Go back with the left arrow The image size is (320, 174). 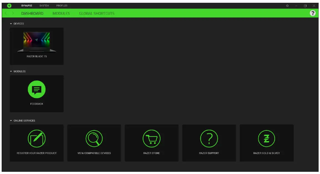[6, 13]
